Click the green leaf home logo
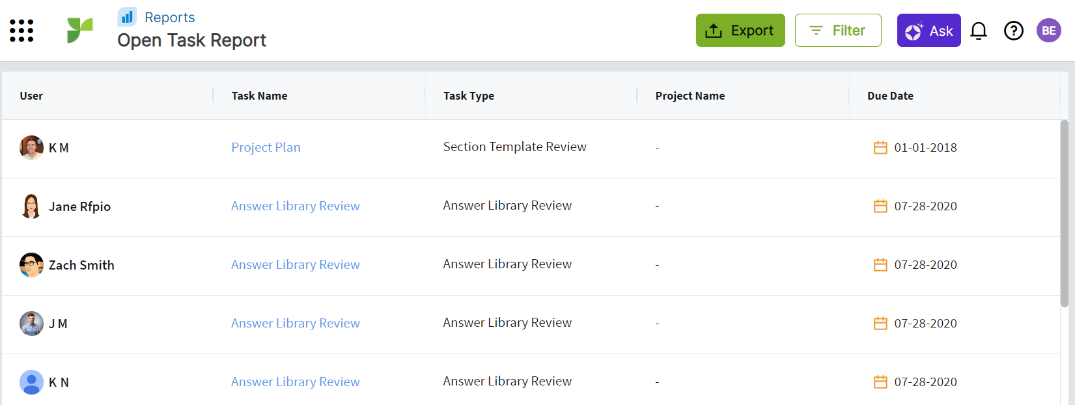Screen dimensions: 1075x405 click(80, 30)
